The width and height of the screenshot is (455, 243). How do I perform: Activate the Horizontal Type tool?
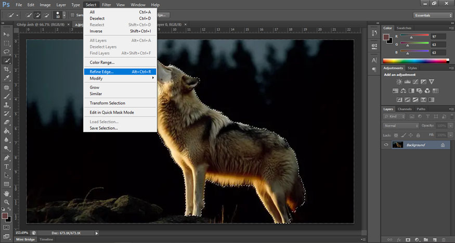point(7,167)
